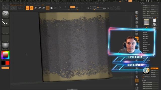
Task: Toggle the Zadd mode
Action: 72,7
